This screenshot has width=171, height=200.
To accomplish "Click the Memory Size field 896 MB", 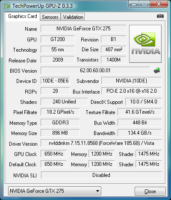I will point(60,133).
